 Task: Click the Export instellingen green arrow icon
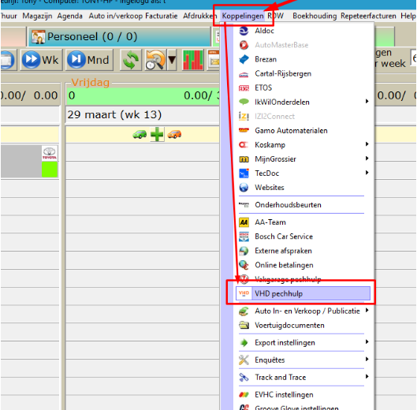tap(244, 343)
